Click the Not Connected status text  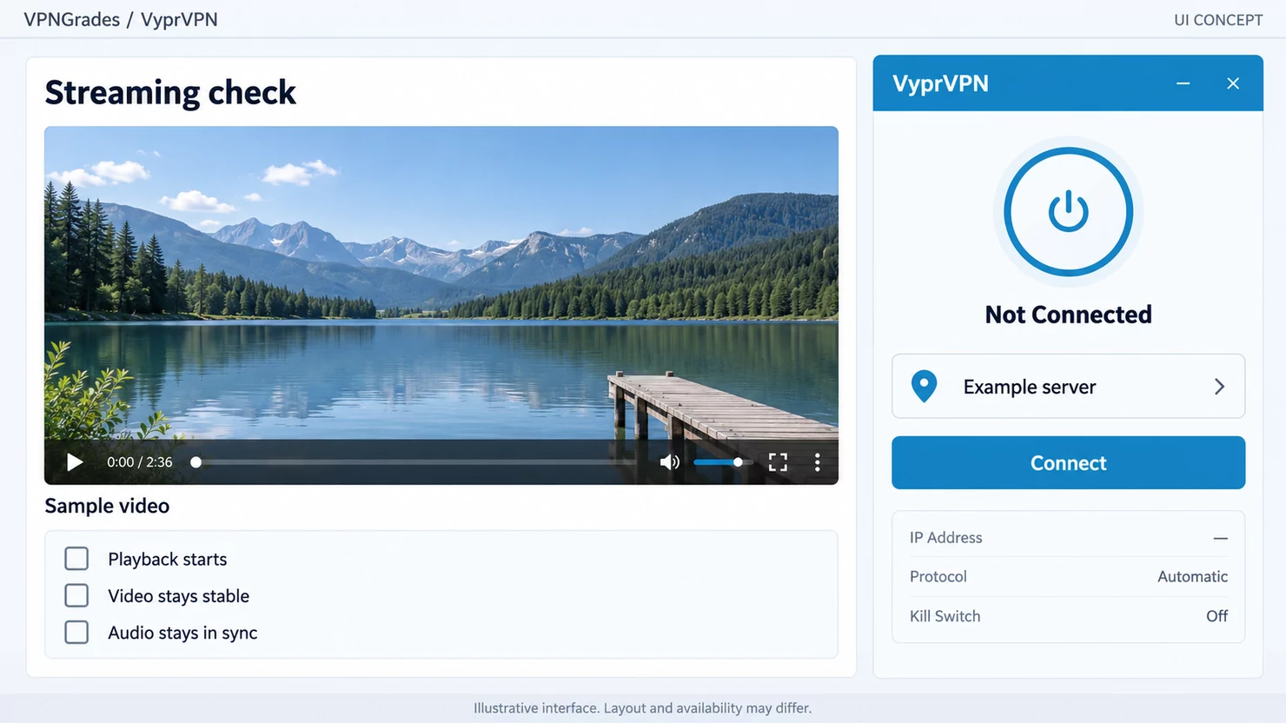1068,315
